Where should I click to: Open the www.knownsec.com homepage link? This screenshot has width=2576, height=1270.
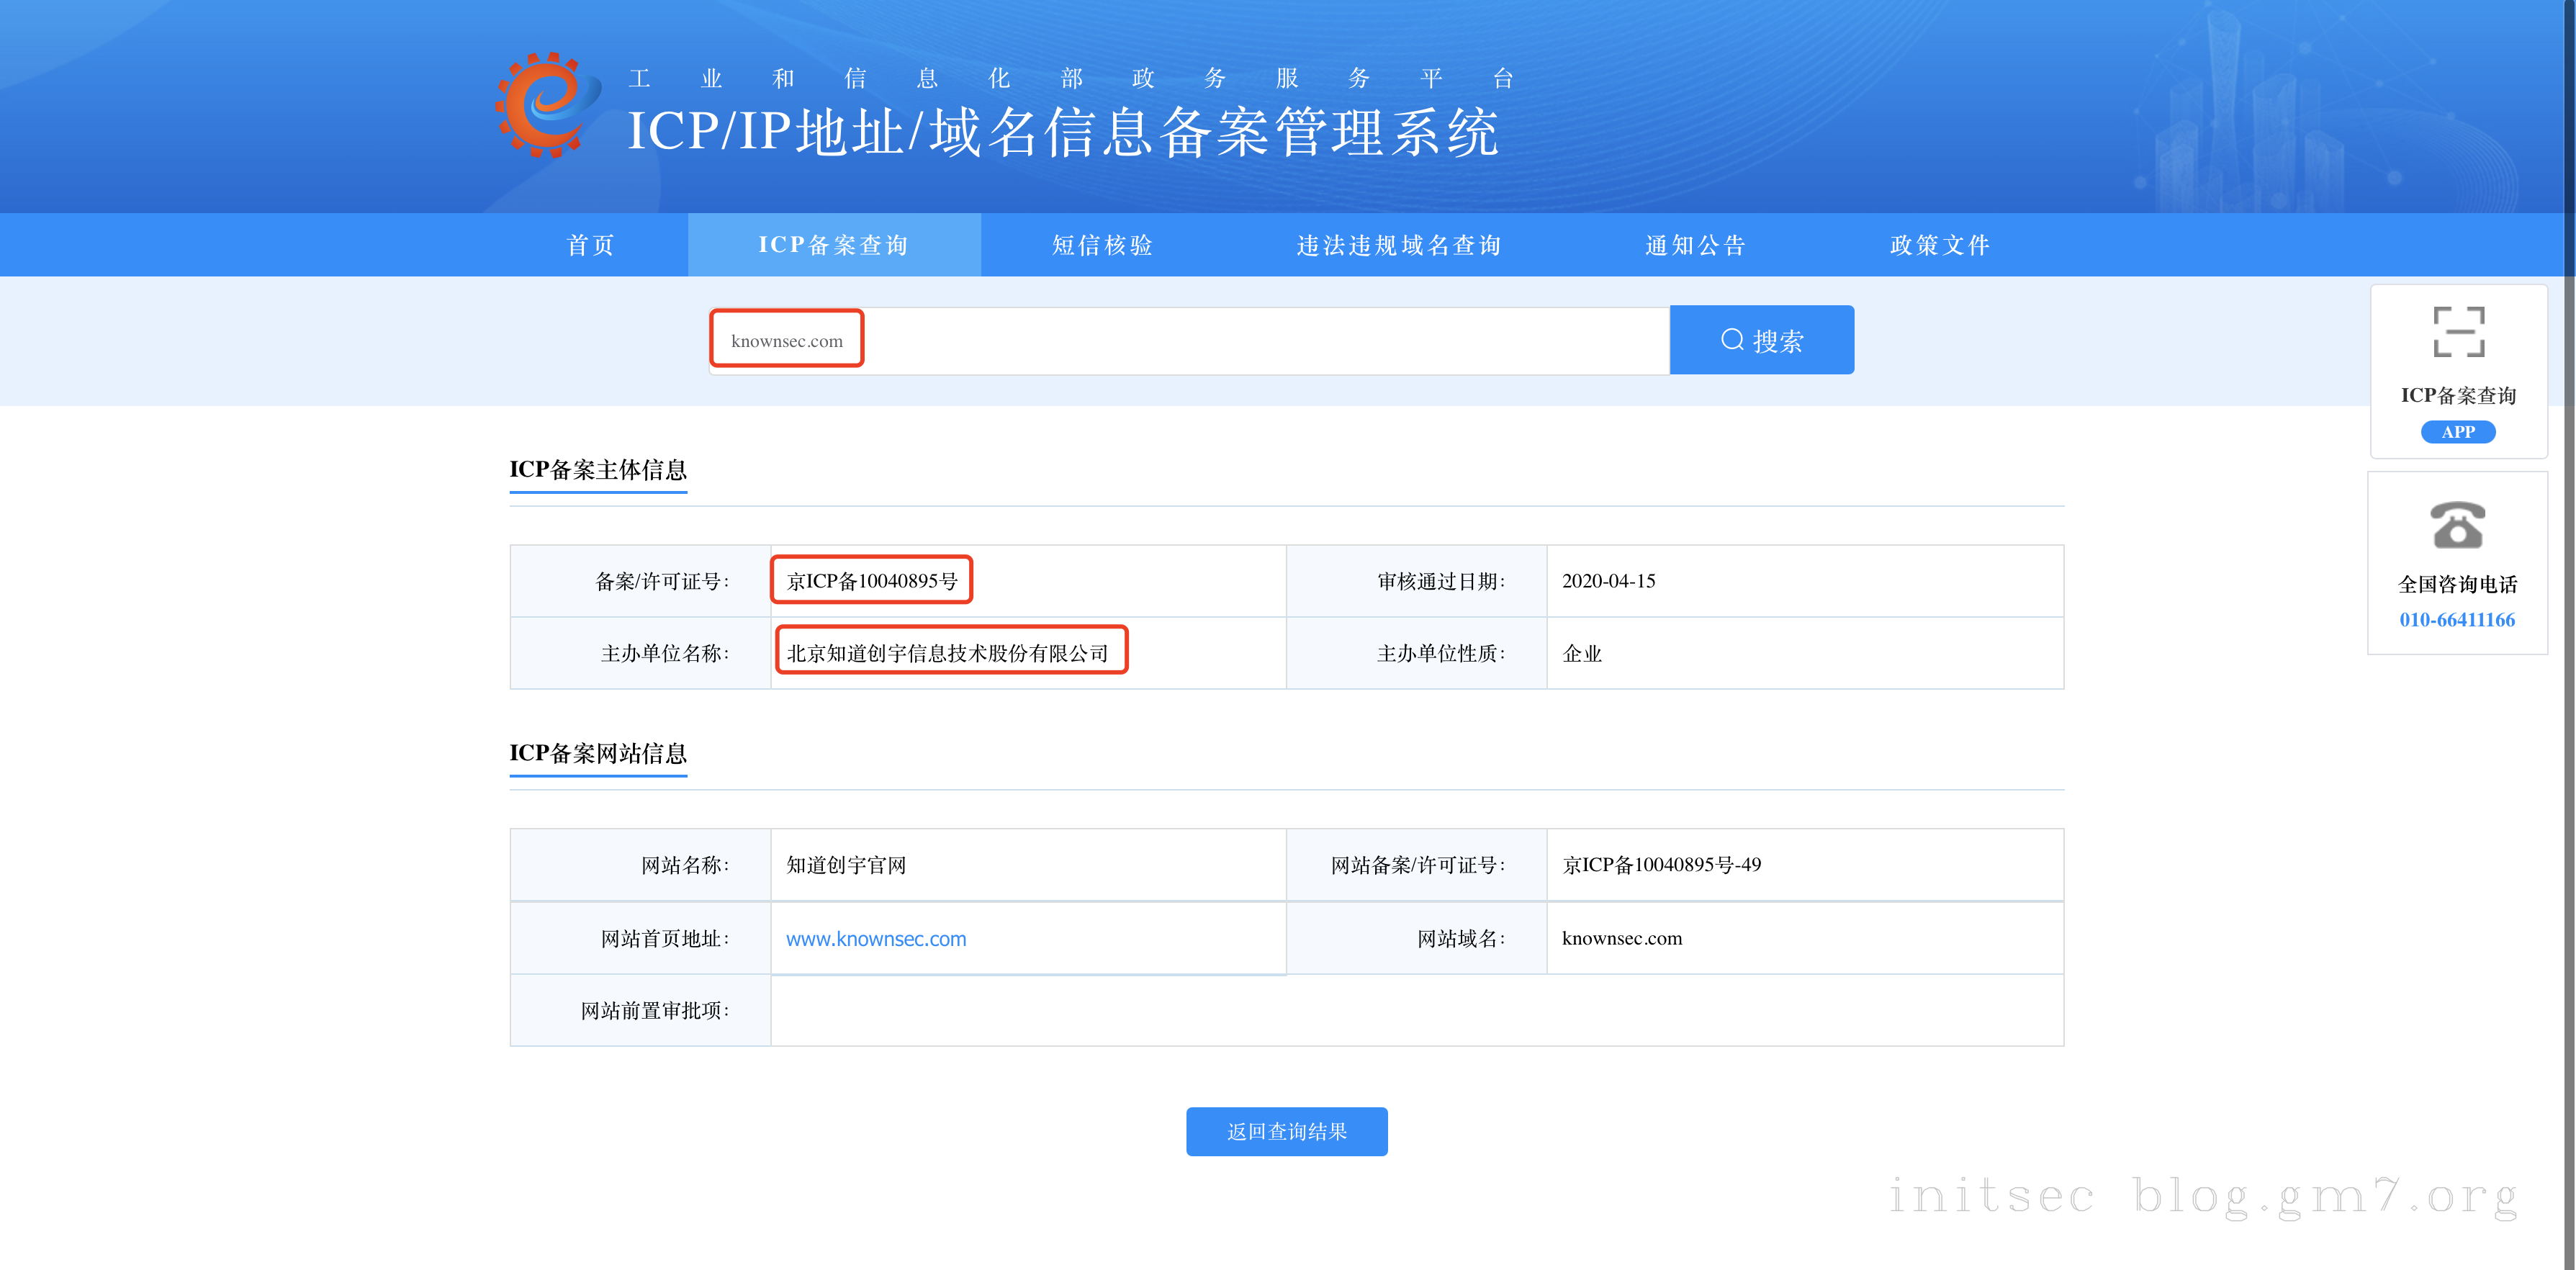(x=875, y=939)
